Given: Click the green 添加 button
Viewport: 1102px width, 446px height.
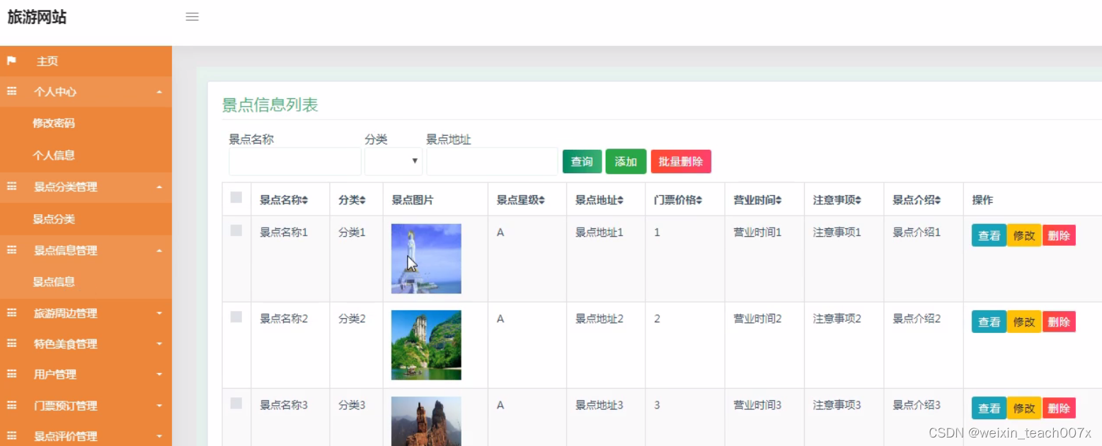Looking at the screenshot, I should (x=626, y=162).
